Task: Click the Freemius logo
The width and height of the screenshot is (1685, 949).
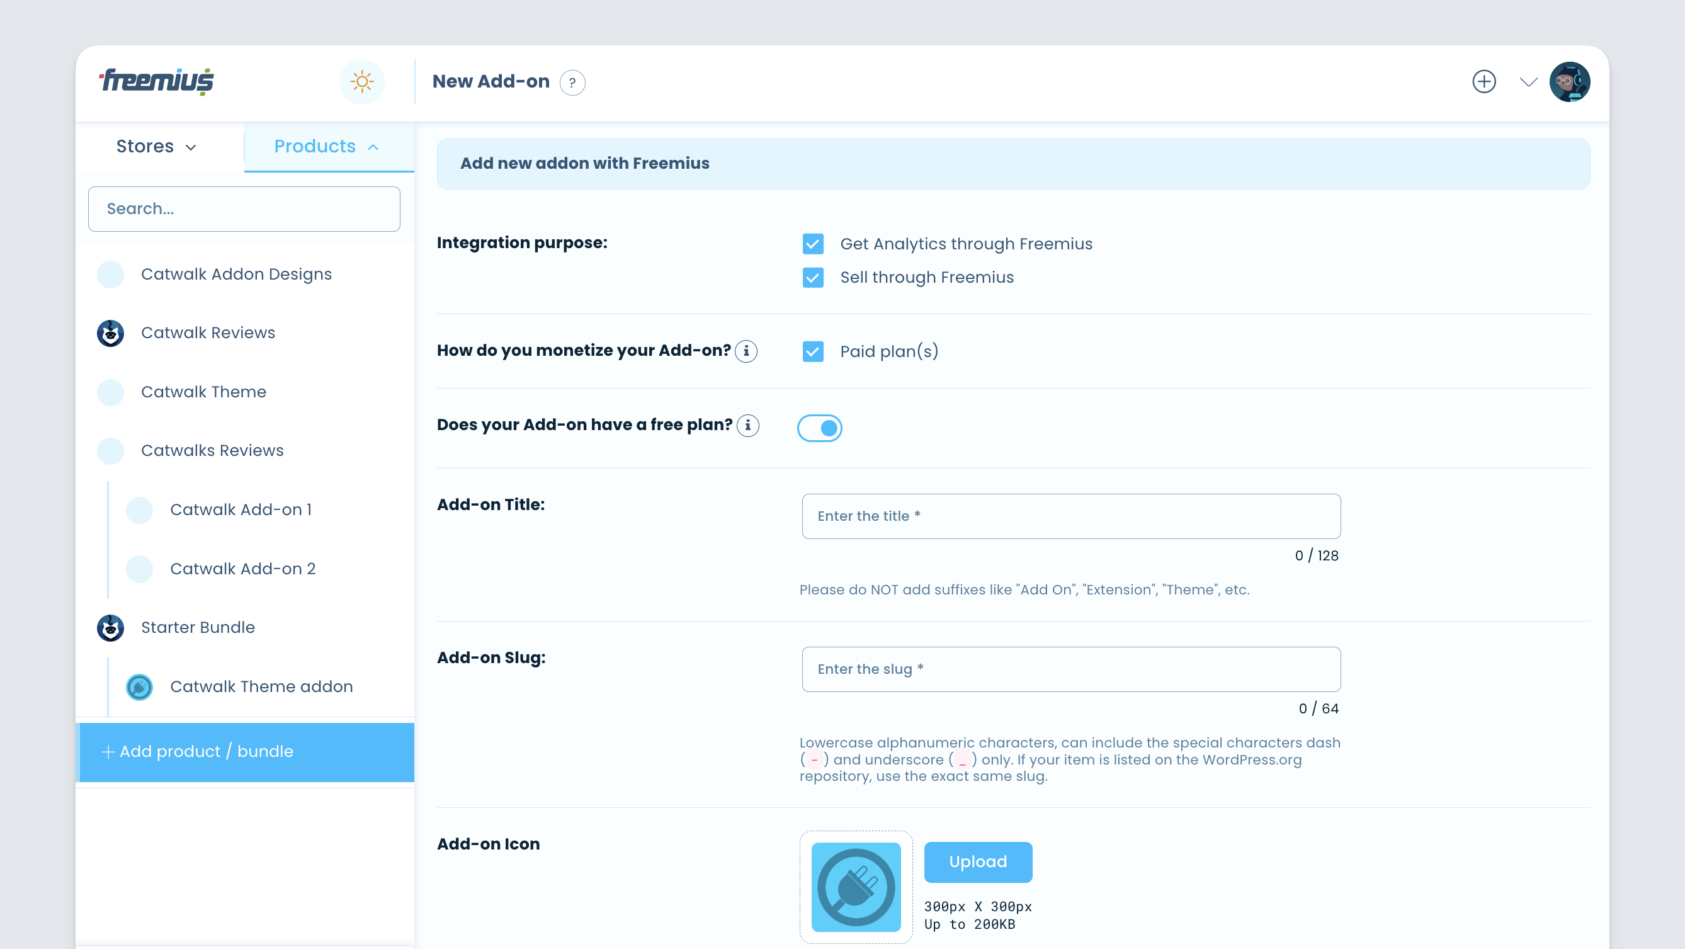Action: click(x=156, y=82)
